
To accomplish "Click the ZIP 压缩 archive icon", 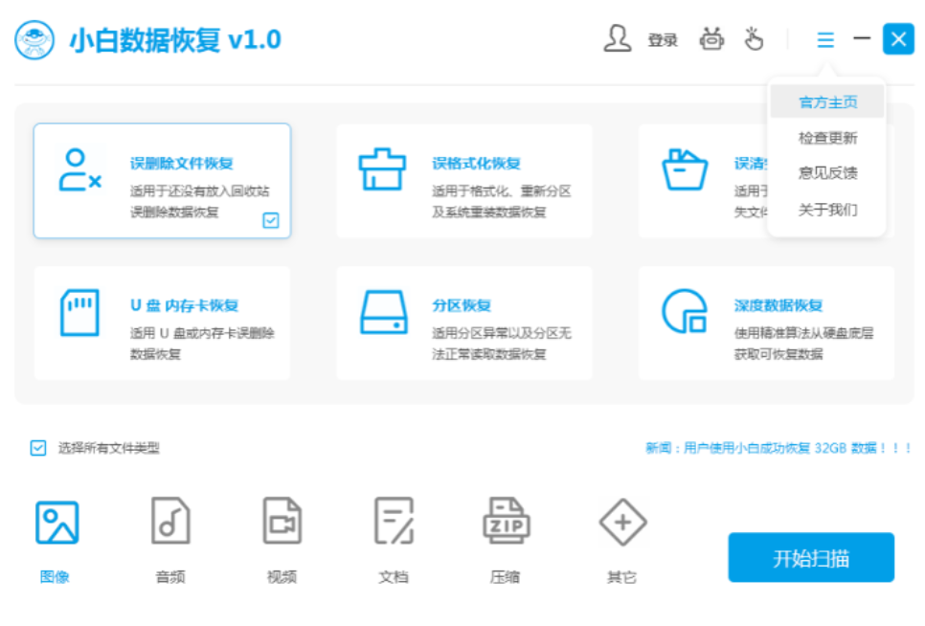I will coord(506,520).
